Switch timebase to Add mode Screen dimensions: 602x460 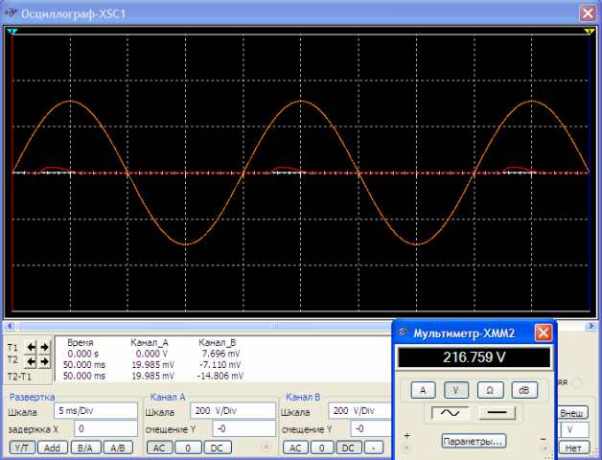click(52, 448)
